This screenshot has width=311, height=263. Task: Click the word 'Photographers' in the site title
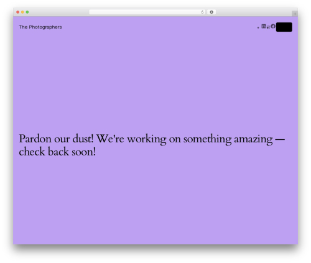tap(45, 27)
